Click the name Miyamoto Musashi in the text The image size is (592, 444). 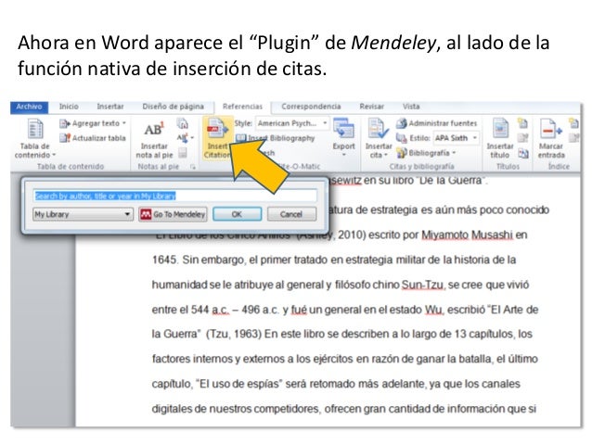pos(467,235)
